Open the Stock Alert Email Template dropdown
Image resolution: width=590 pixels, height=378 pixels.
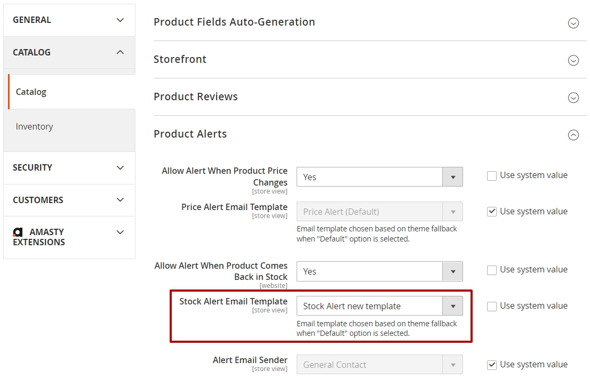point(380,306)
